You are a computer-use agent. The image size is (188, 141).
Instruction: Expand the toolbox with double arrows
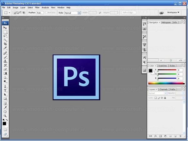(3, 18)
